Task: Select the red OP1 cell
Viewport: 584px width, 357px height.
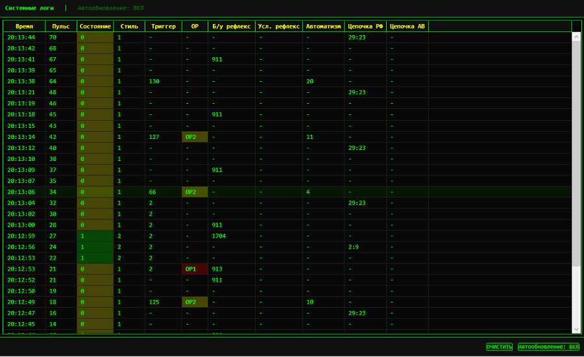Action: pos(195,269)
